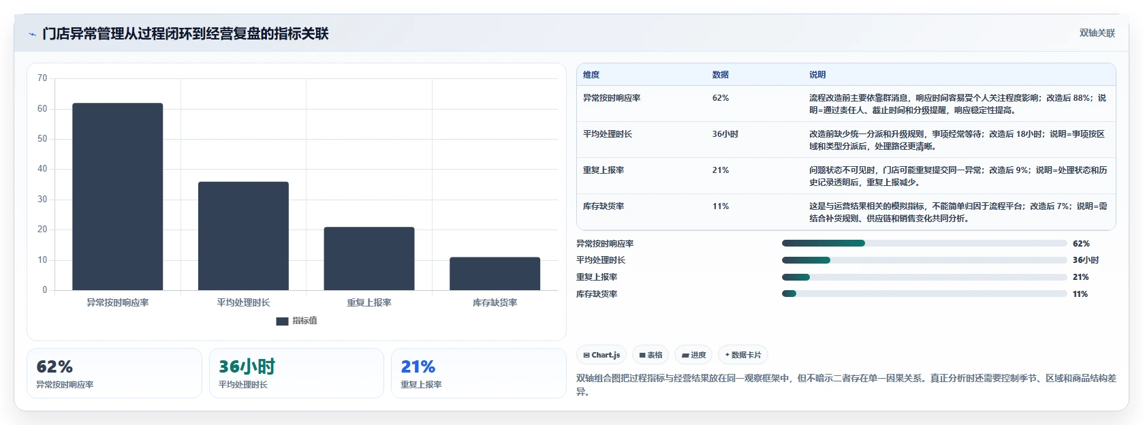The height and width of the screenshot is (425, 1143).
Task: Select the 表格 tag chip
Action: tap(651, 355)
